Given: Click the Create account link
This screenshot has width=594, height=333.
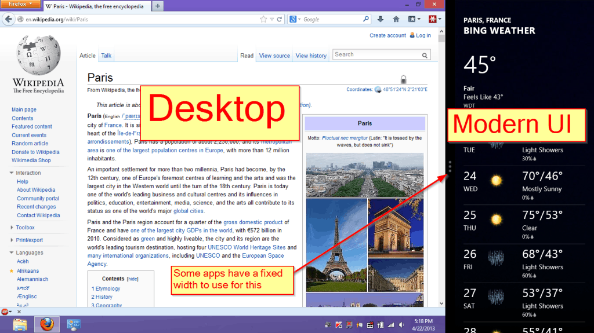Looking at the screenshot, I should [x=387, y=35].
